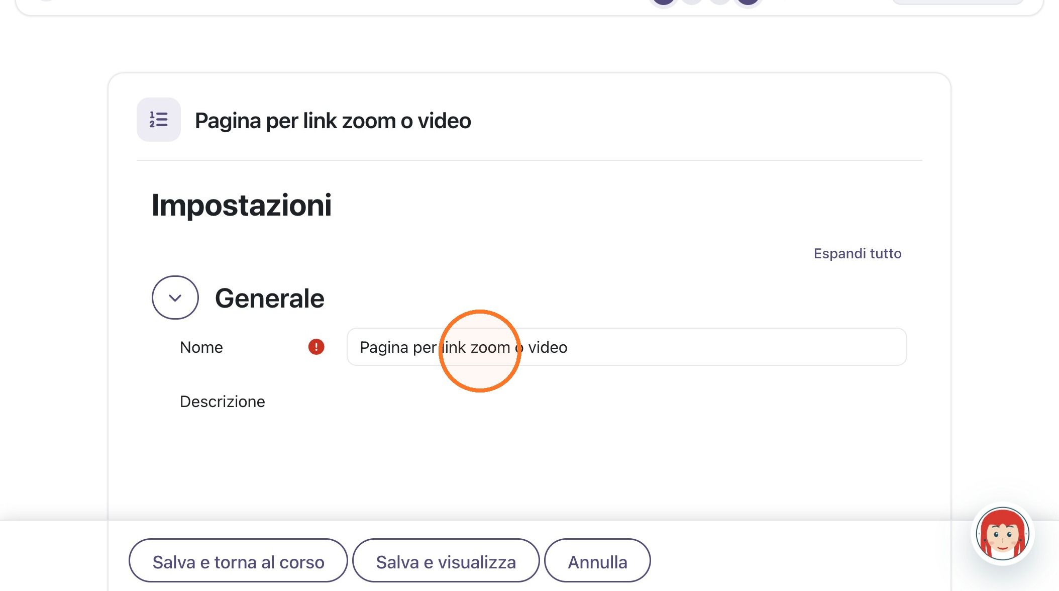
Task: Collapse the Generale section chevron
Action: click(x=175, y=298)
